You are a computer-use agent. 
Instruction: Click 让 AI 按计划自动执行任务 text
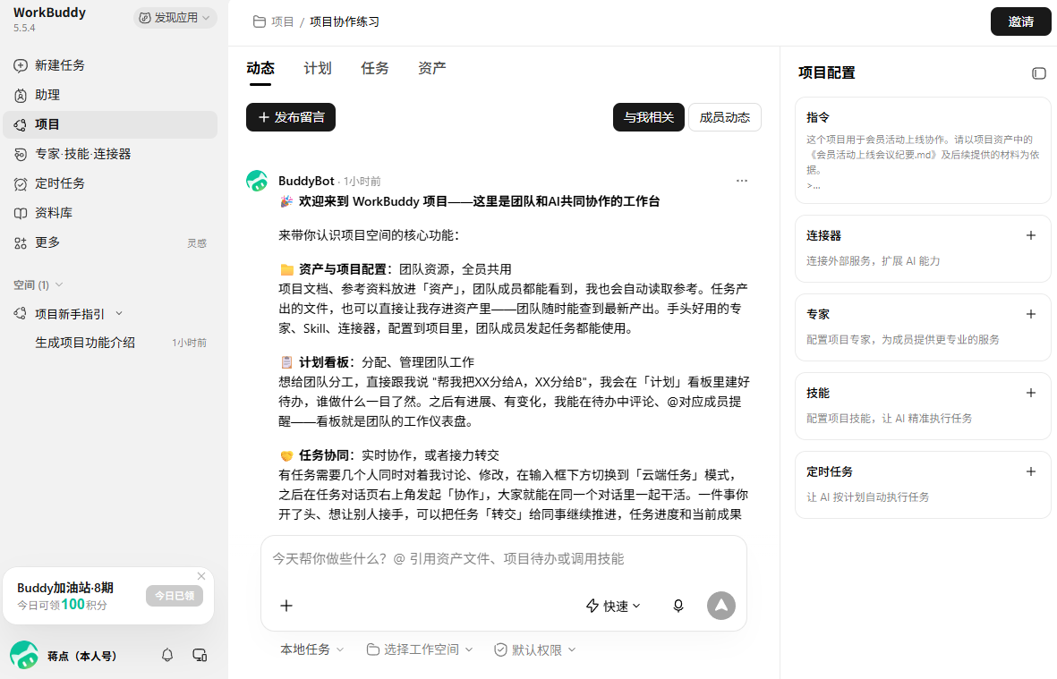click(867, 497)
